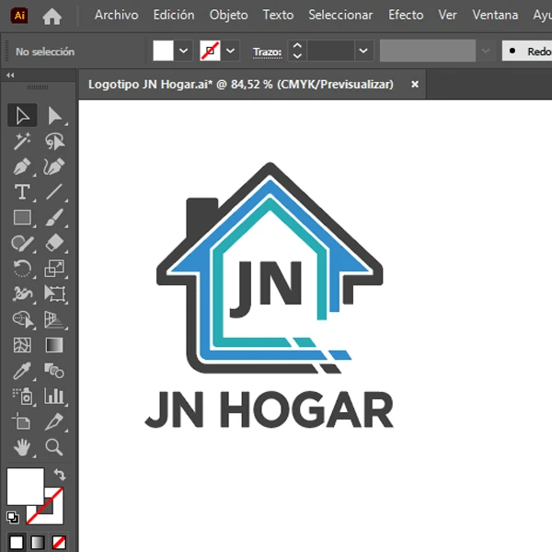Open the Archivo menu
This screenshot has width=552, height=552.
117,15
